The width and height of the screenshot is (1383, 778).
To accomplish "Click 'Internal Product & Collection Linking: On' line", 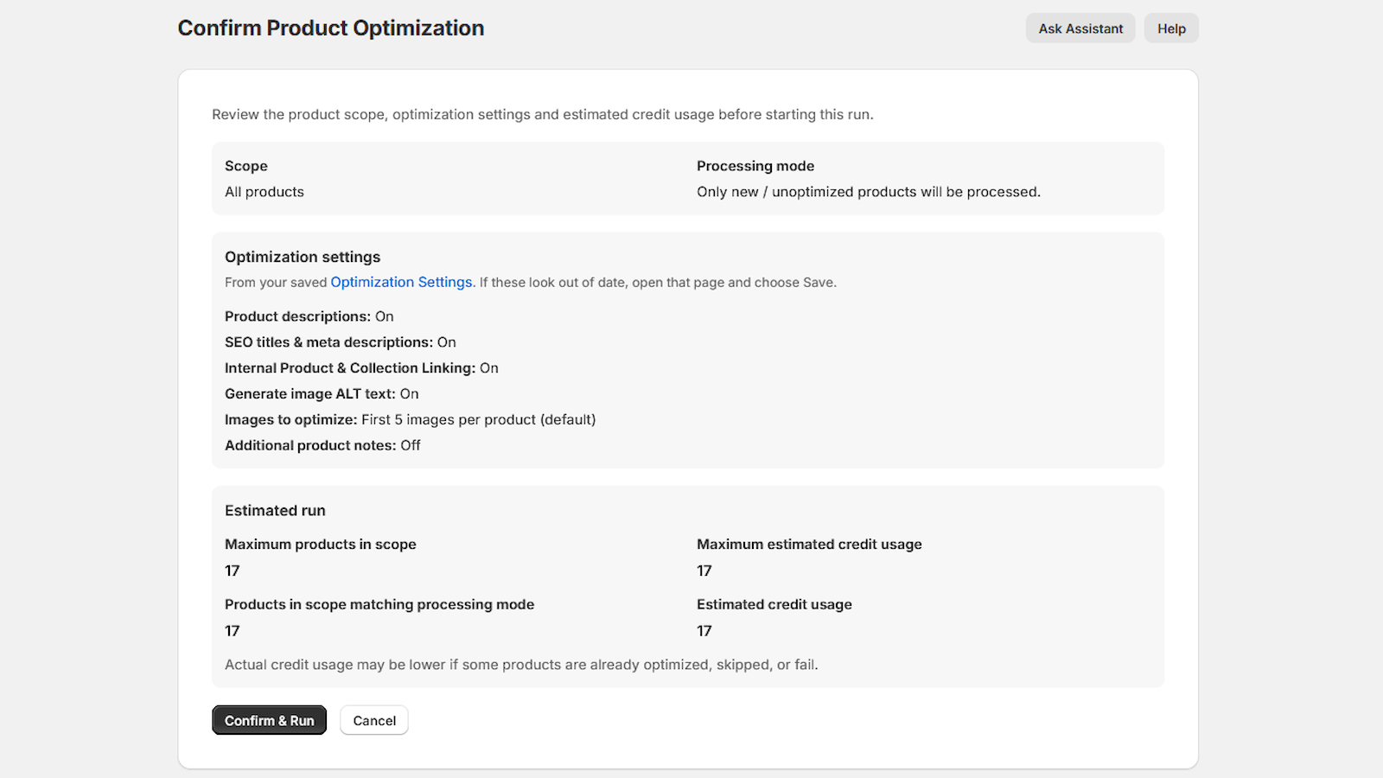I will (x=361, y=368).
